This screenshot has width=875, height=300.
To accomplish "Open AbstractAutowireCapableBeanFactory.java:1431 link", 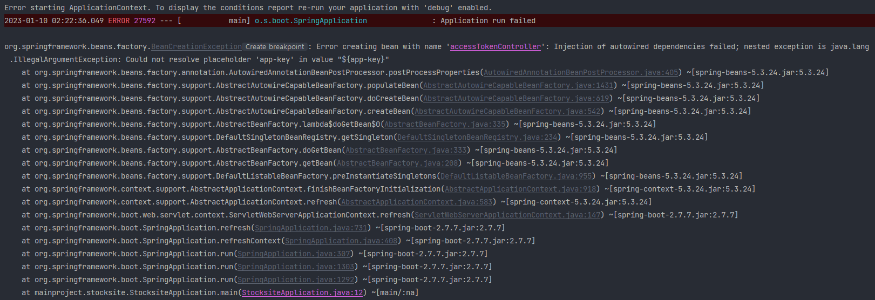I will coord(518,86).
